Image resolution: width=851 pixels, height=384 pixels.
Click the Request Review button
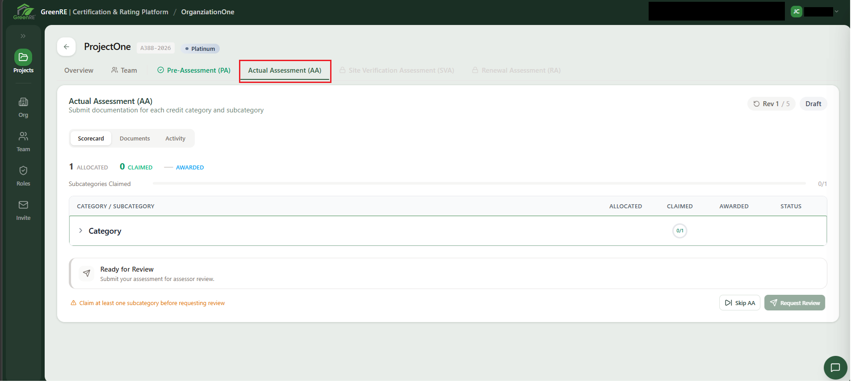(795, 303)
